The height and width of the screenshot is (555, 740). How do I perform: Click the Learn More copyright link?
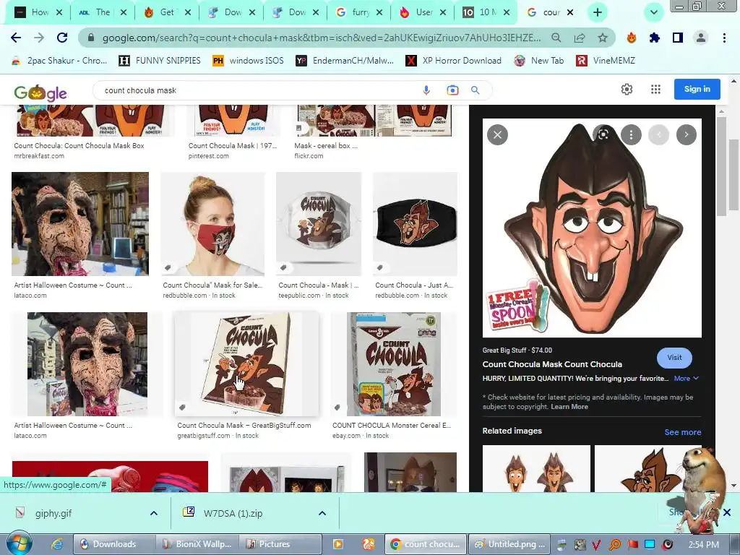pyautogui.click(x=569, y=407)
